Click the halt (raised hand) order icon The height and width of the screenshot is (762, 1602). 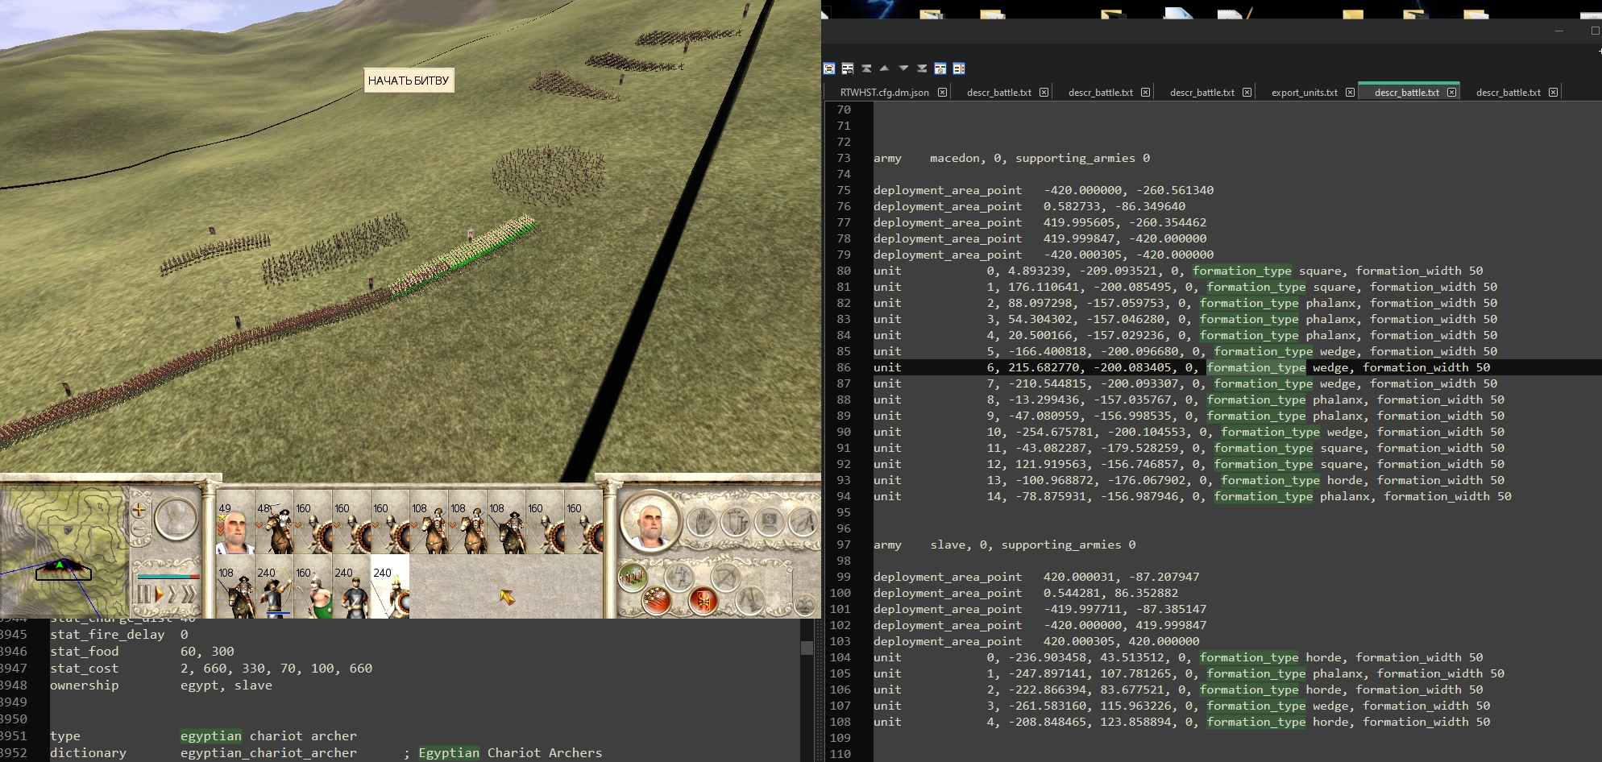click(x=702, y=522)
